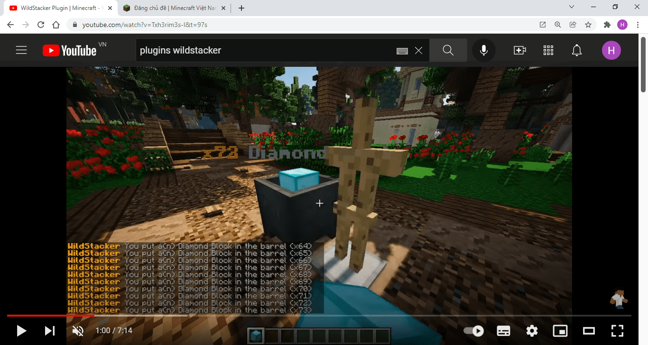Click the video frame to resume playback
648x345 pixels.
[319, 190]
